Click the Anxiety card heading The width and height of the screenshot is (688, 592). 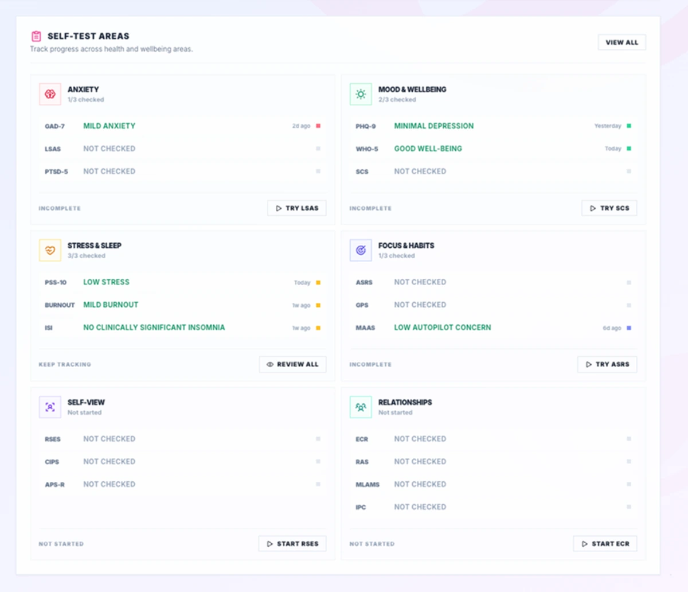click(x=83, y=89)
